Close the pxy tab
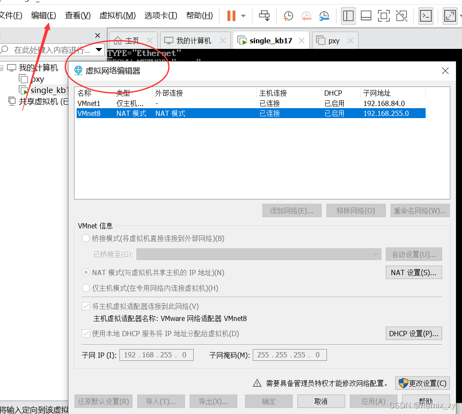 coord(350,41)
